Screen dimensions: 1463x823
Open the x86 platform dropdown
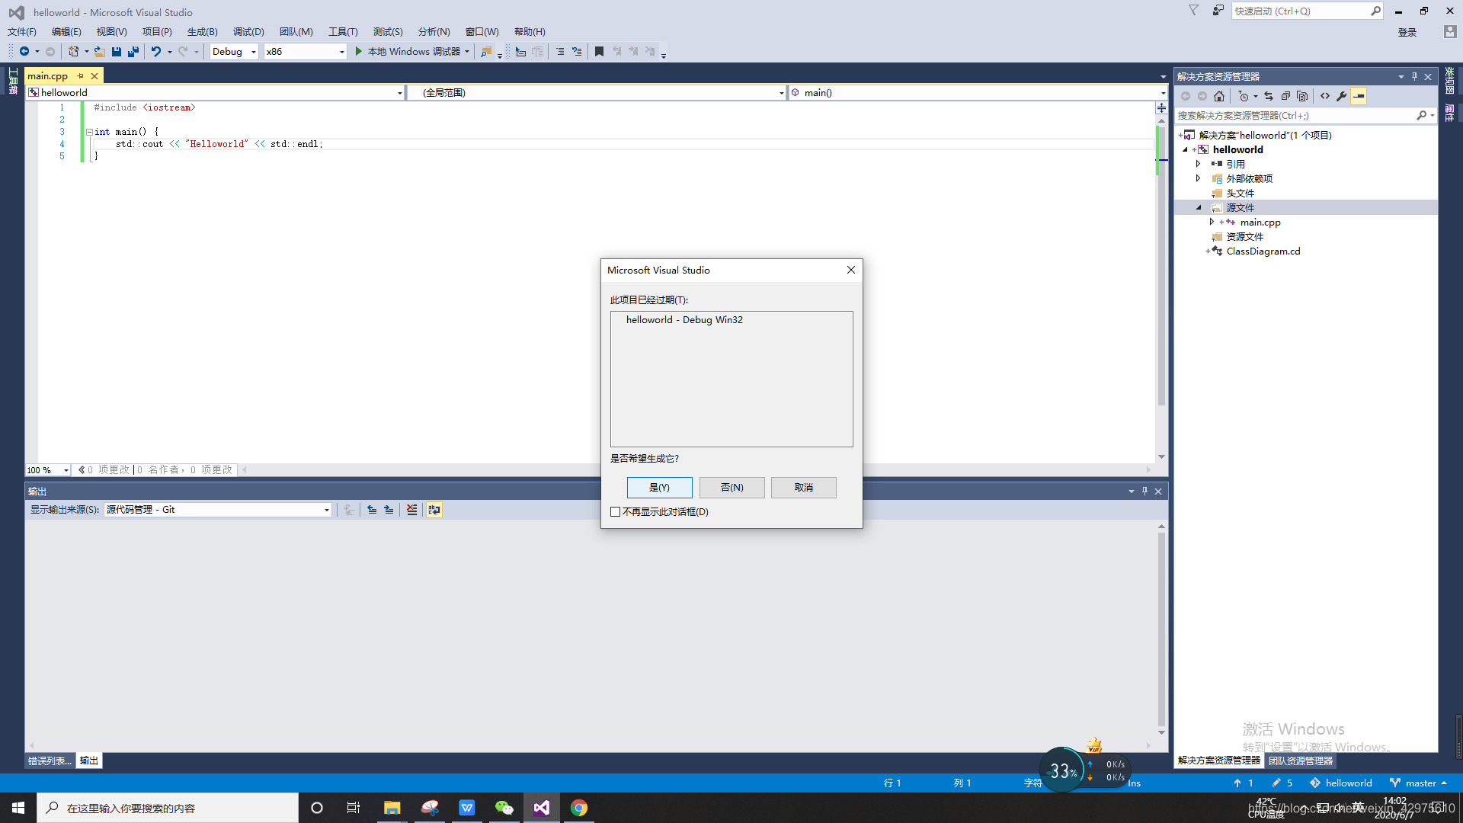[x=306, y=52]
